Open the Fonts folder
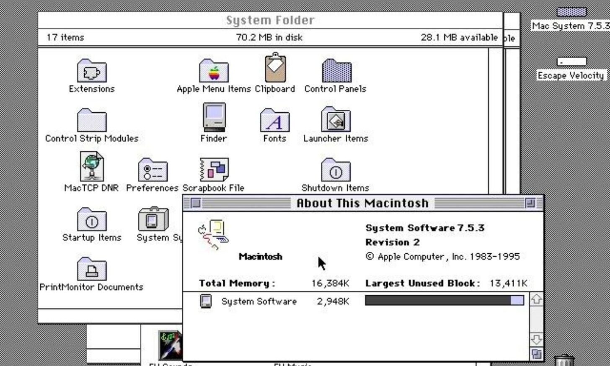The width and height of the screenshot is (610, 366). 275,121
